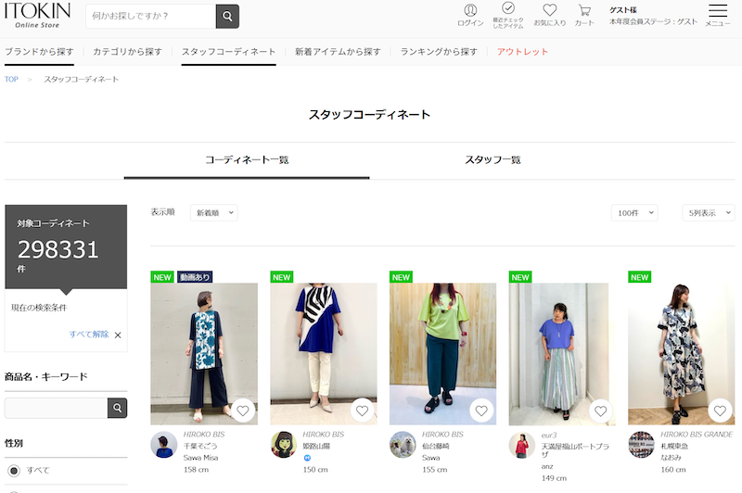Open ランキングから探す navigation item
The height and width of the screenshot is (493, 742).
pos(439,52)
